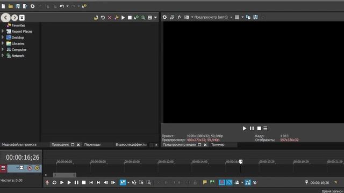Viewport: 344px width, 193px height.
Task: Click the red microphone Record icon
Action: tap(47, 182)
